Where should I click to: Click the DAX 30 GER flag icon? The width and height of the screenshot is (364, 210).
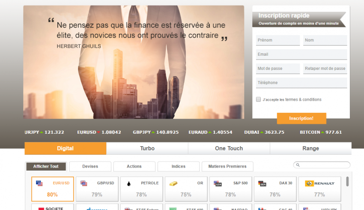(263, 183)
